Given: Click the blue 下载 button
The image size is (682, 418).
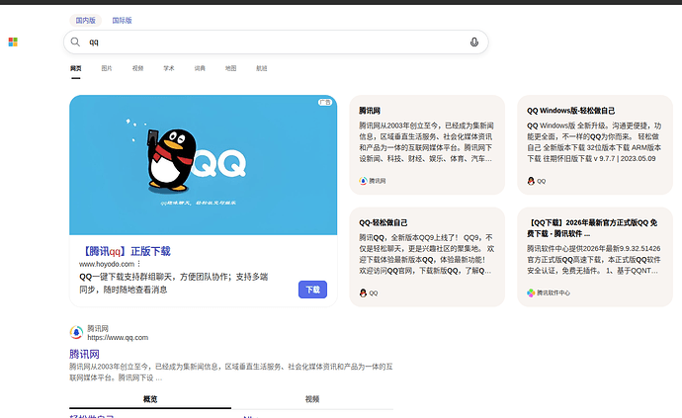Looking at the screenshot, I should click(x=312, y=290).
